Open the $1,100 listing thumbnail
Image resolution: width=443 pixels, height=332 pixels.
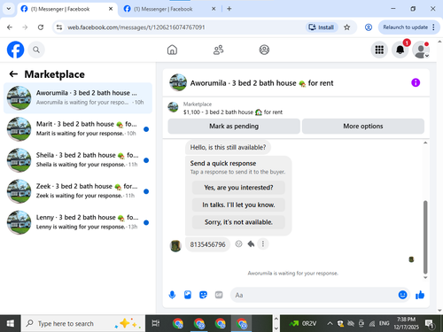pyautogui.click(x=173, y=107)
